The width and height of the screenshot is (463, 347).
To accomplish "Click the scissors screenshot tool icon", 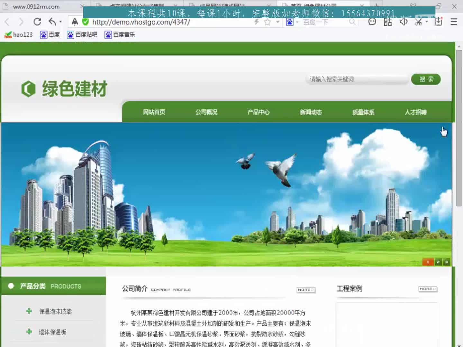I will (419, 22).
